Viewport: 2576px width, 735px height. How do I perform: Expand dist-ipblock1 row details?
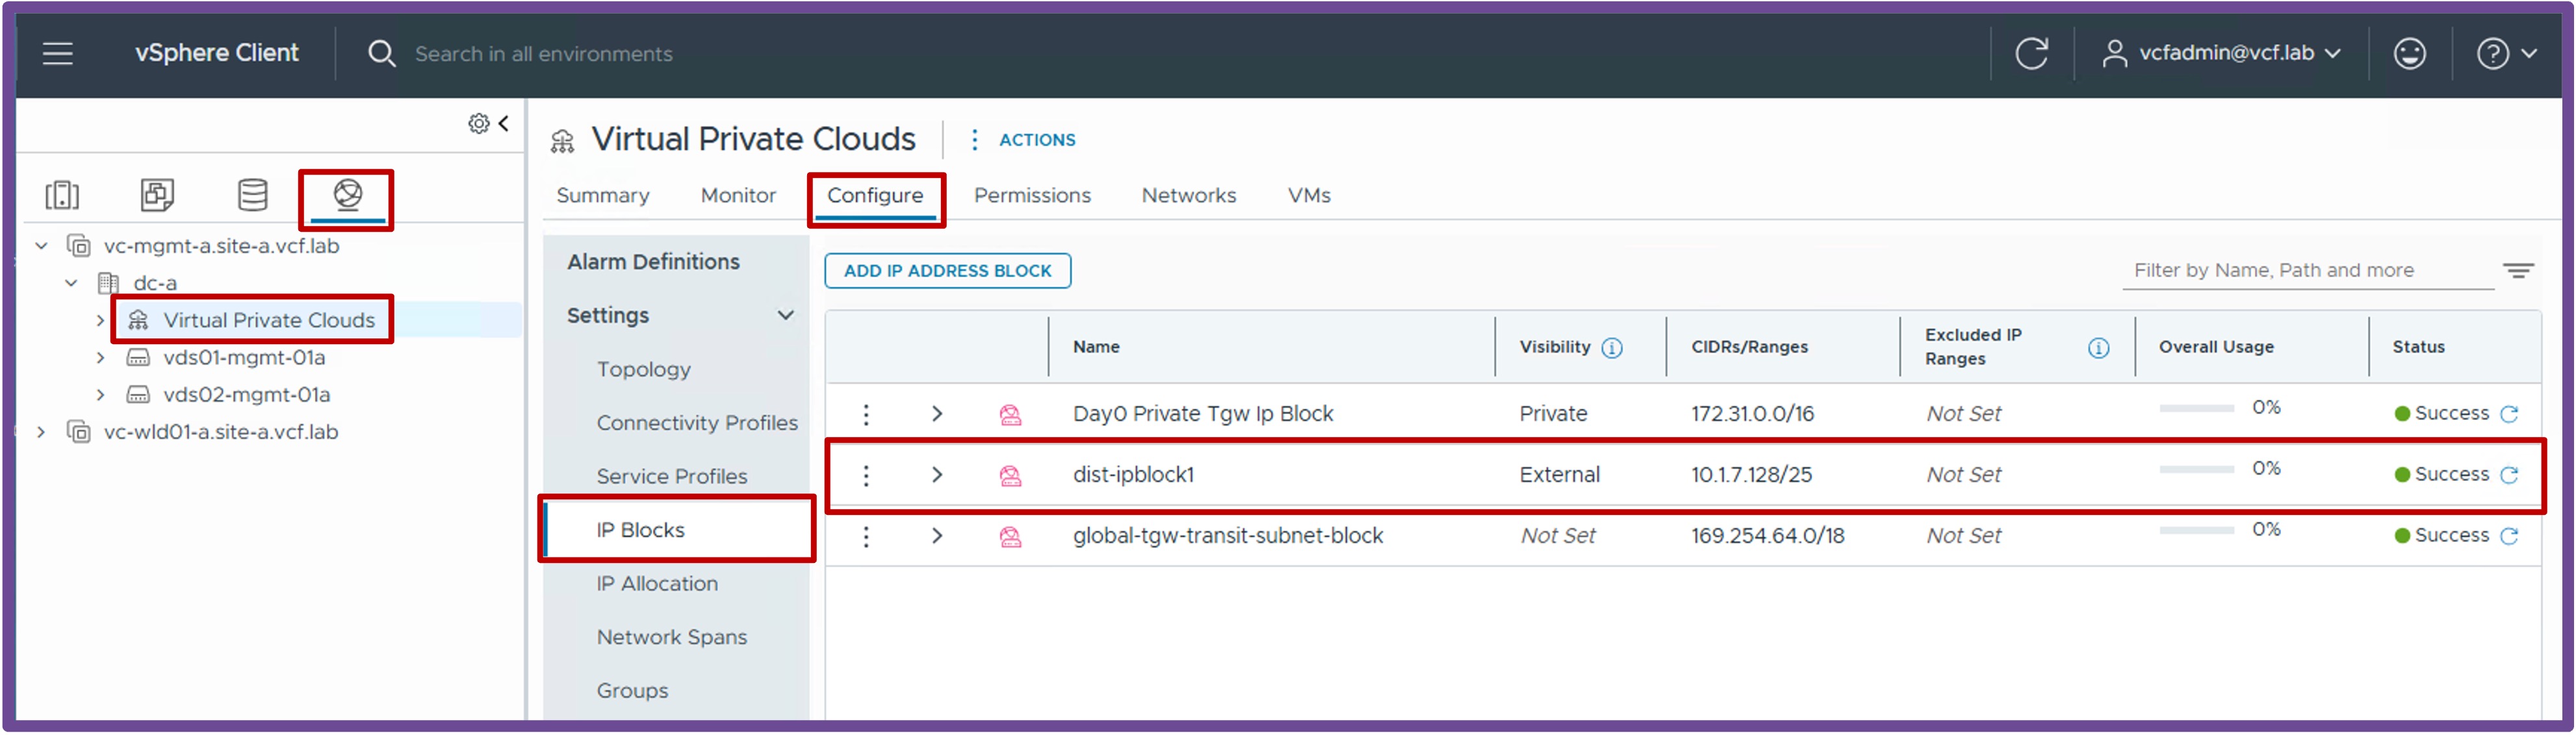(x=937, y=475)
